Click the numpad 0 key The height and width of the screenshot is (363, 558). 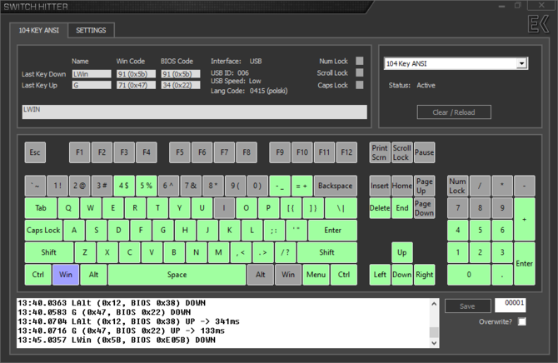click(469, 275)
